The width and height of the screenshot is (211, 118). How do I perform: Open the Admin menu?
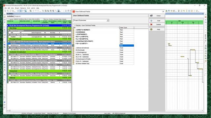(33, 8)
